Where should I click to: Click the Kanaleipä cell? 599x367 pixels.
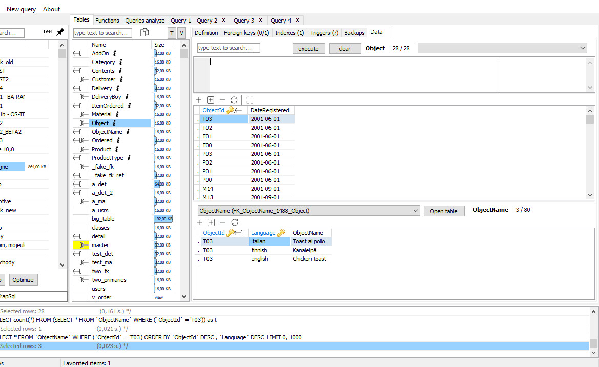310,250
